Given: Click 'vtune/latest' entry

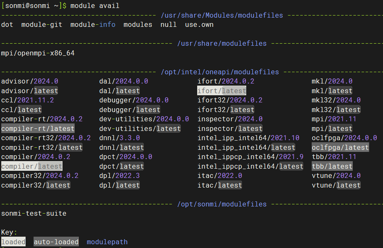Looking at the screenshot, I should (336, 185).
